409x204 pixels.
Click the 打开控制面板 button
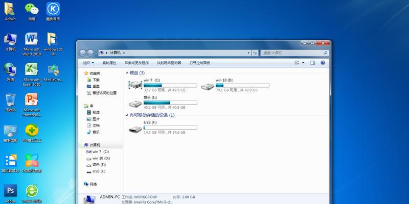coord(199,63)
